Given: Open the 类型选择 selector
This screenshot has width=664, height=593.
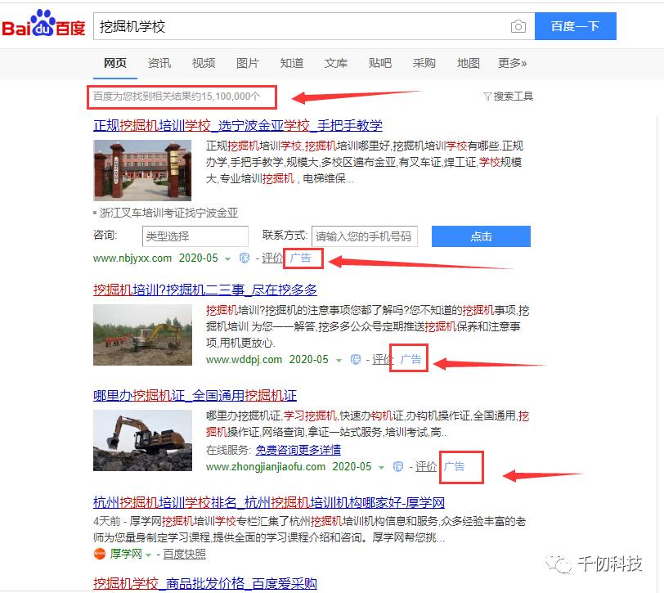Looking at the screenshot, I should [x=195, y=236].
